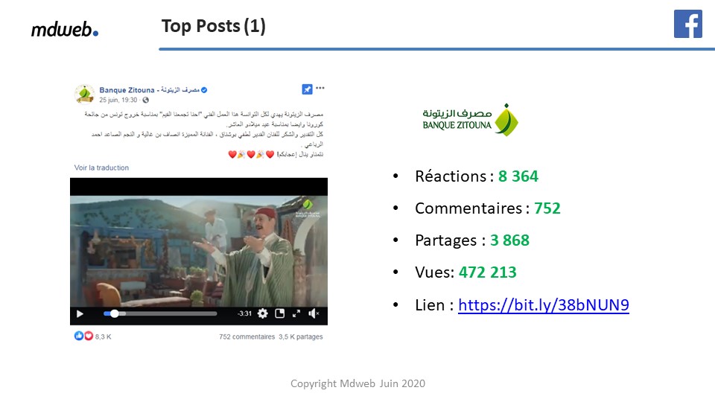Click the Facebook logo icon
The height and width of the screenshot is (402, 715).
click(x=687, y=24)
